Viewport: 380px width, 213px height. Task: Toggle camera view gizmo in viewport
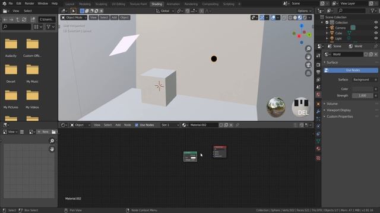click(x=308, y=64)
